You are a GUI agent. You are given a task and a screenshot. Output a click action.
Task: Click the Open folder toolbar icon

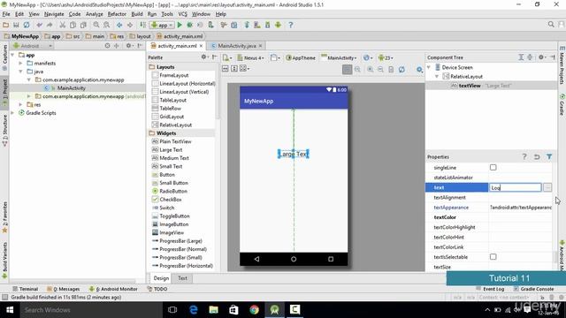(x=6, y=25)
